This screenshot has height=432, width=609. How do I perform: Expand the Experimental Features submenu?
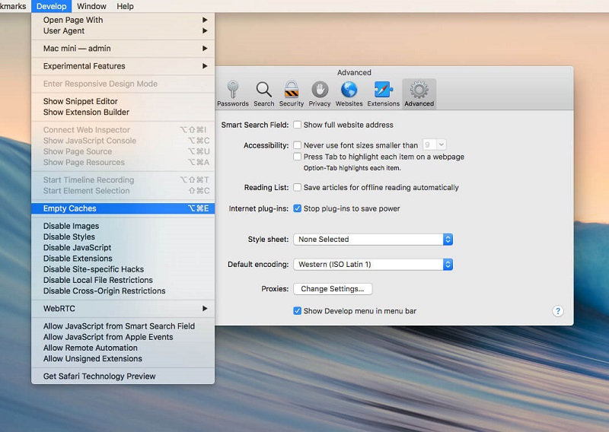click(123, 66)
